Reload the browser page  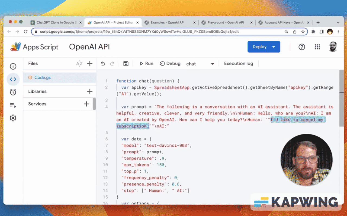tap(26, 32)
